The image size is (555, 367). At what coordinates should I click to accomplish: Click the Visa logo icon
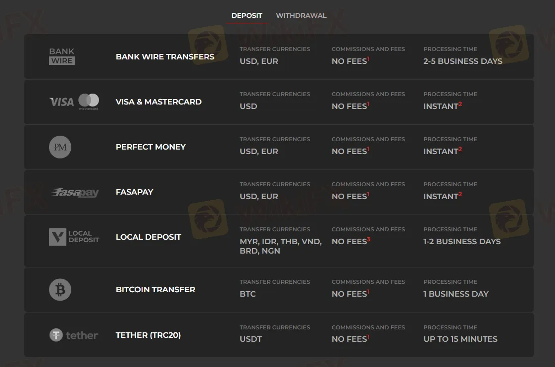pos(61,102)
